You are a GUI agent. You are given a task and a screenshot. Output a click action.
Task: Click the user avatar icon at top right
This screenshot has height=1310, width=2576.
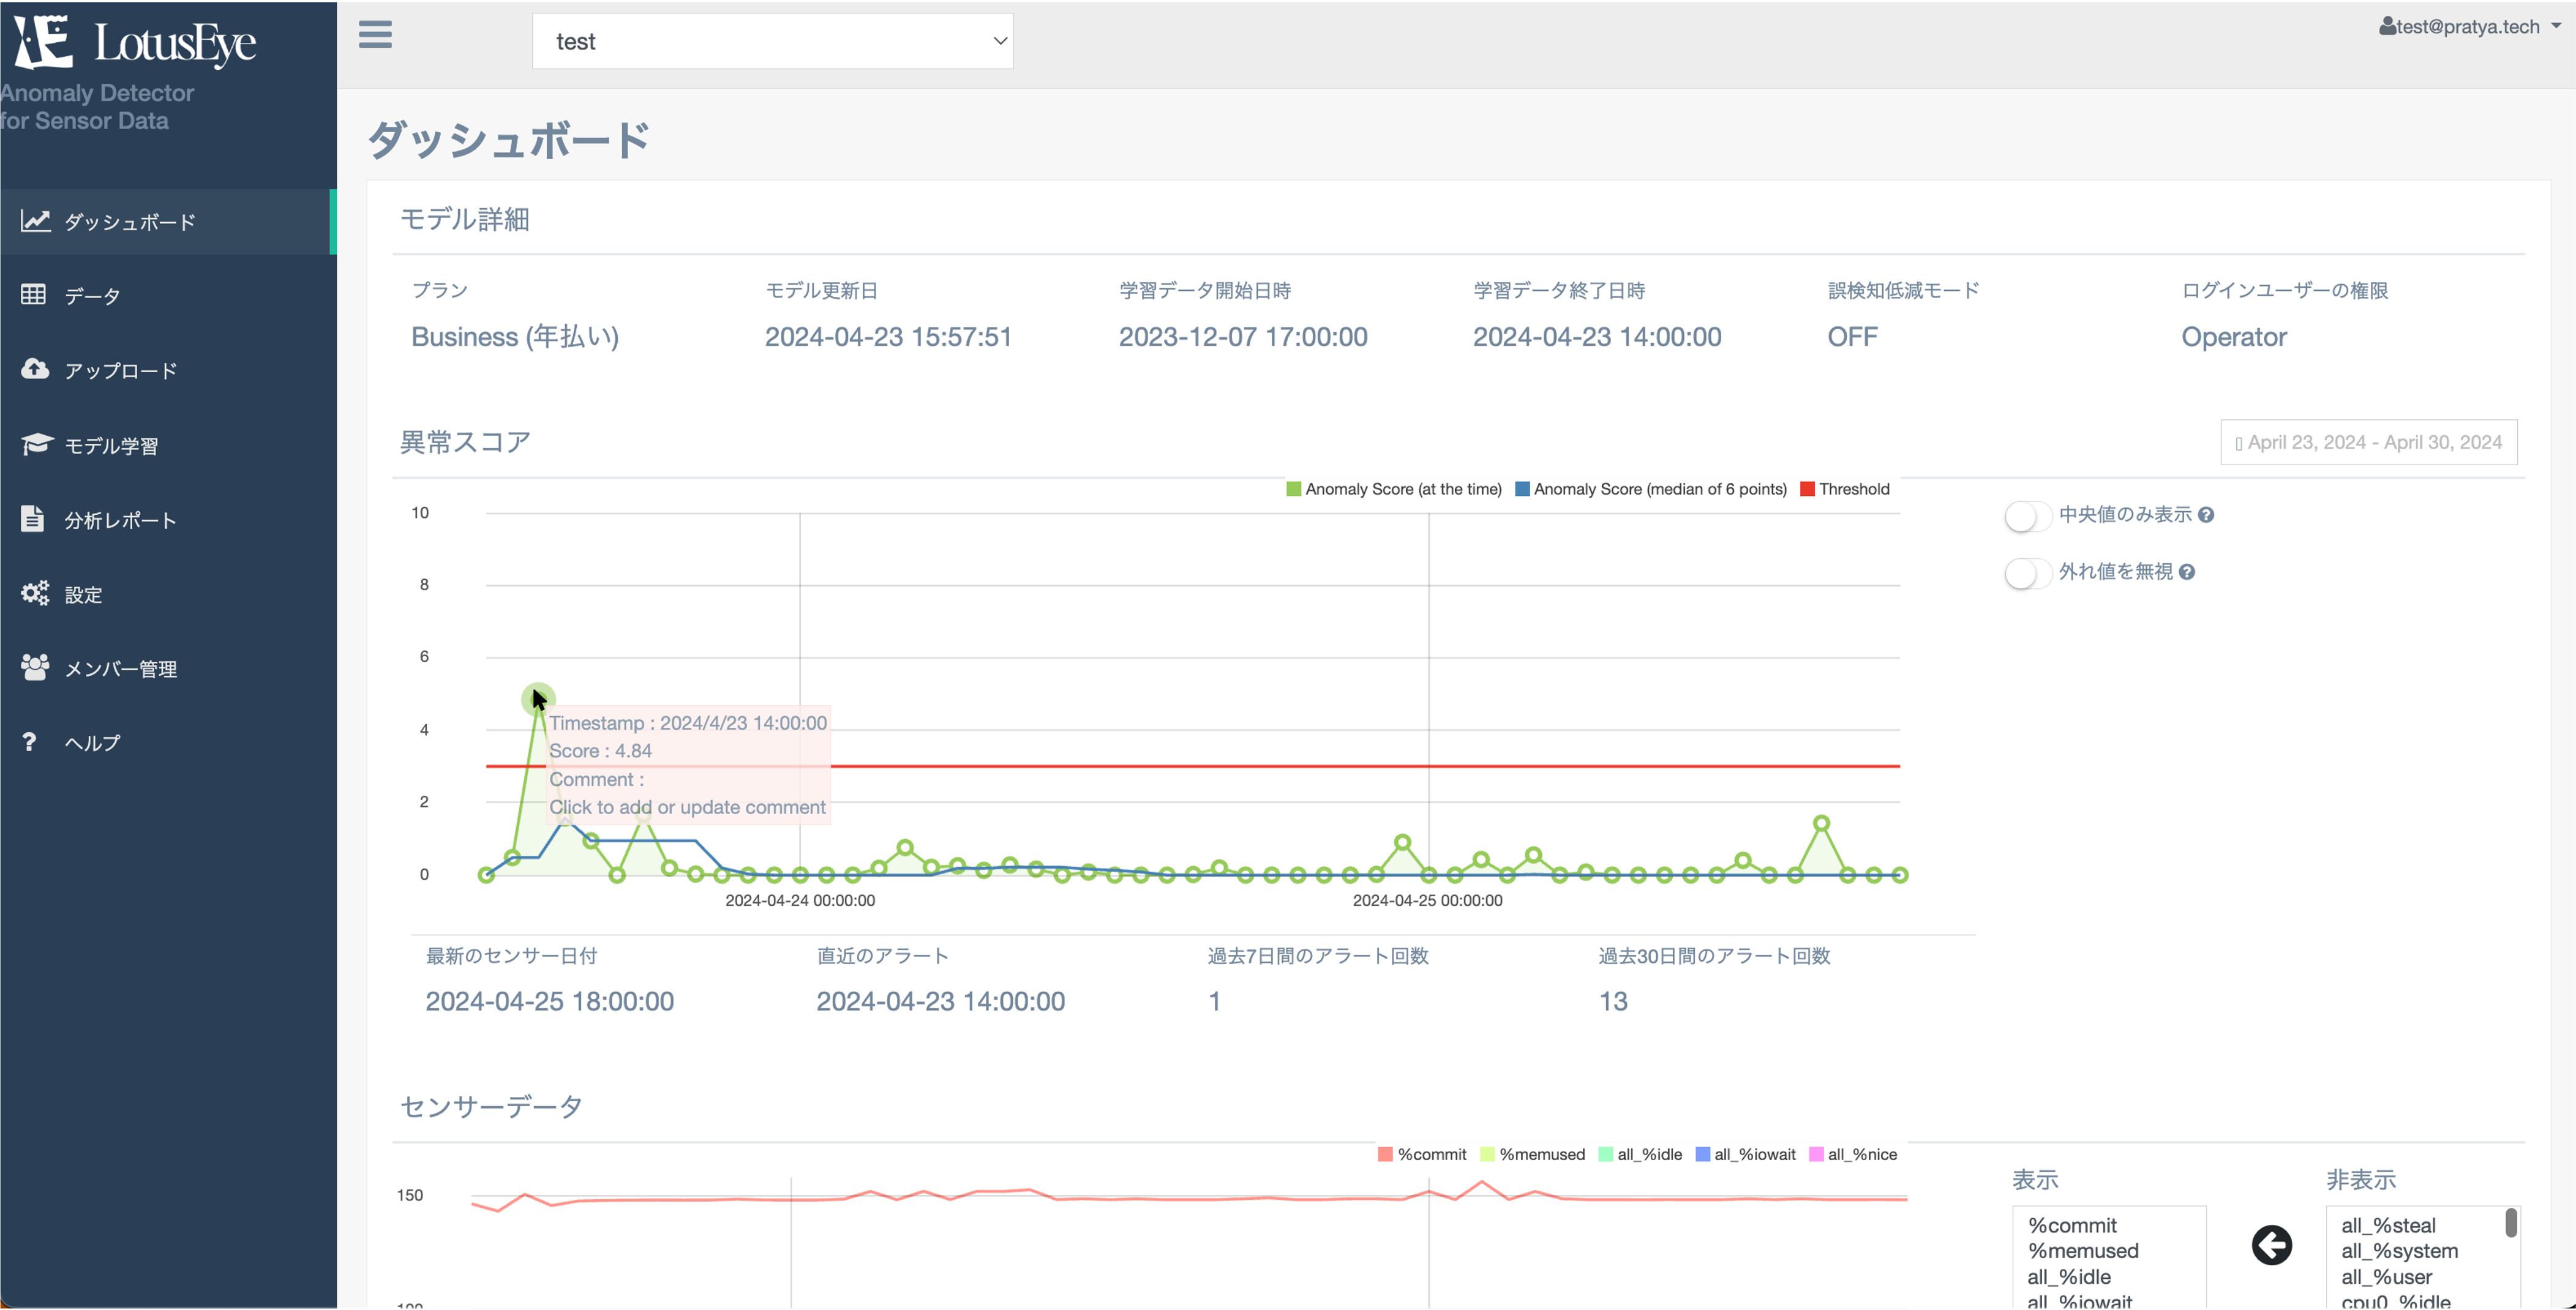pos(2387,26)
